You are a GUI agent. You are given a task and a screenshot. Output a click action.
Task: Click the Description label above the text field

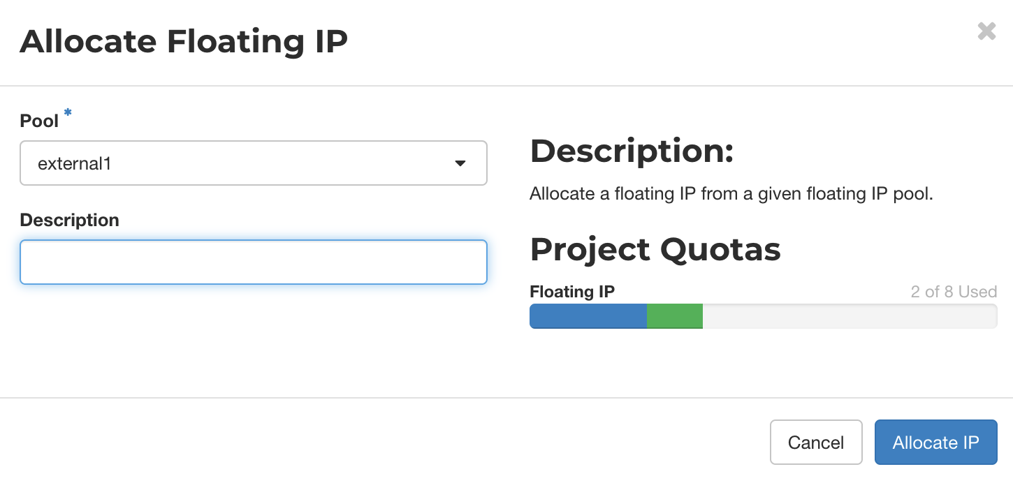(69, 220)
